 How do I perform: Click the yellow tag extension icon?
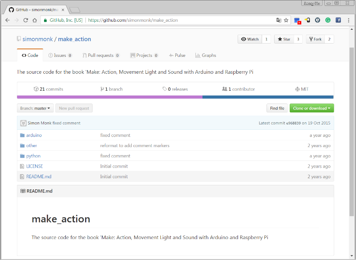pyautogui.click(x=307, y=20)
